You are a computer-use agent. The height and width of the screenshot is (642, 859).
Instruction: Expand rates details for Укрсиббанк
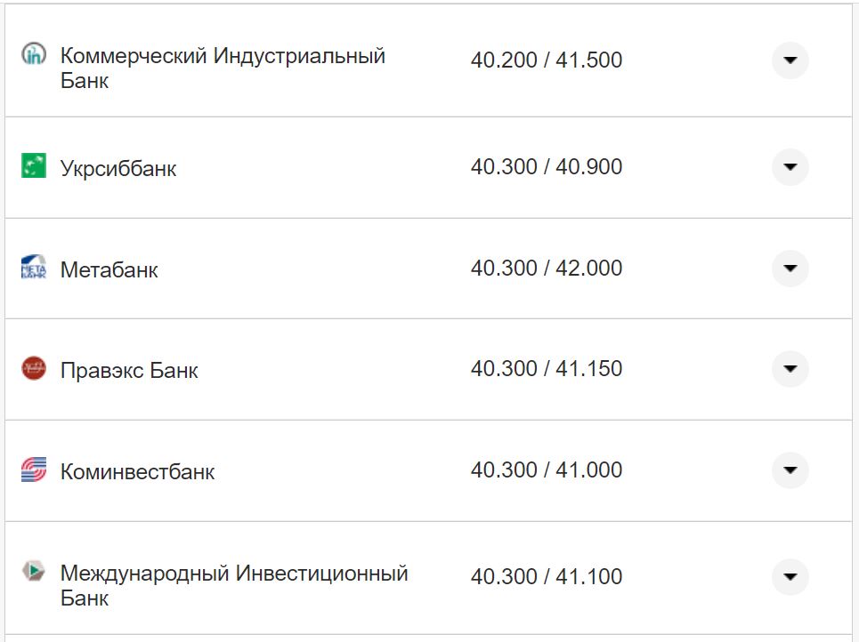(x=790, y=166)
